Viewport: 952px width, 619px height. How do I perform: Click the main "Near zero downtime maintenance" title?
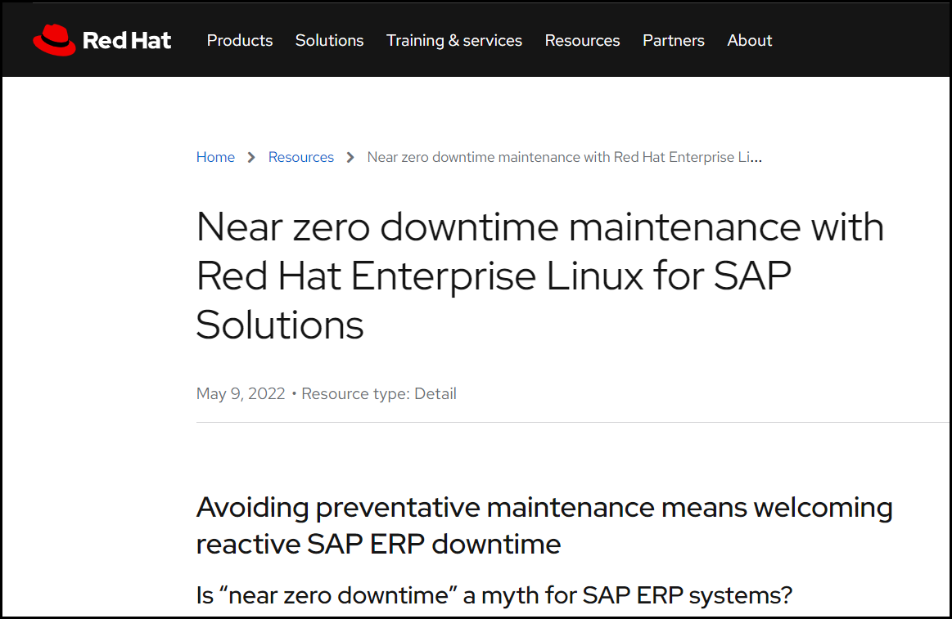click(x=539, y=276)
